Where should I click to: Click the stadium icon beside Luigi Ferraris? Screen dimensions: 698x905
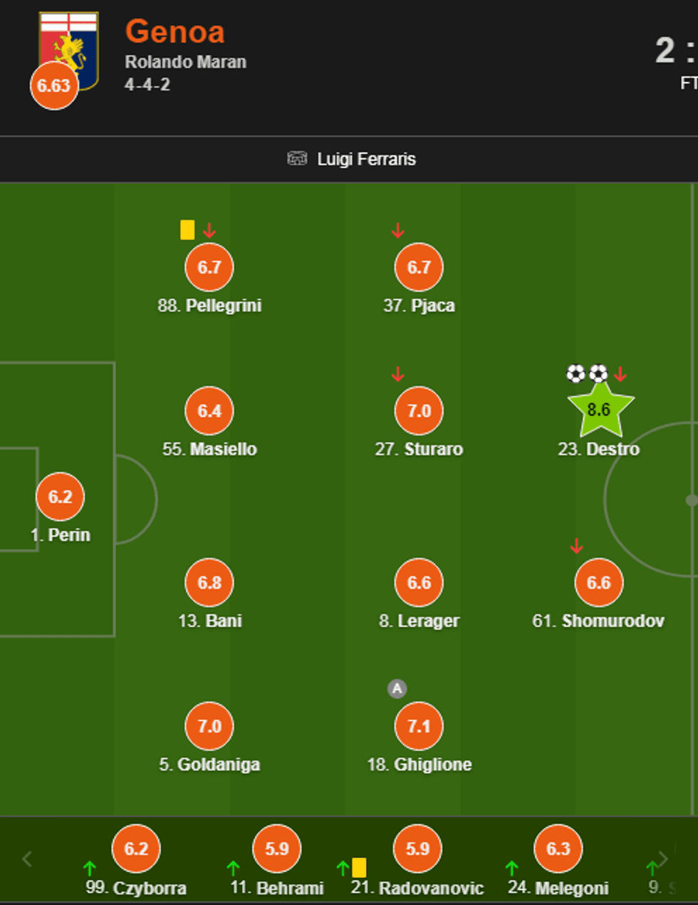click(297, 158)
